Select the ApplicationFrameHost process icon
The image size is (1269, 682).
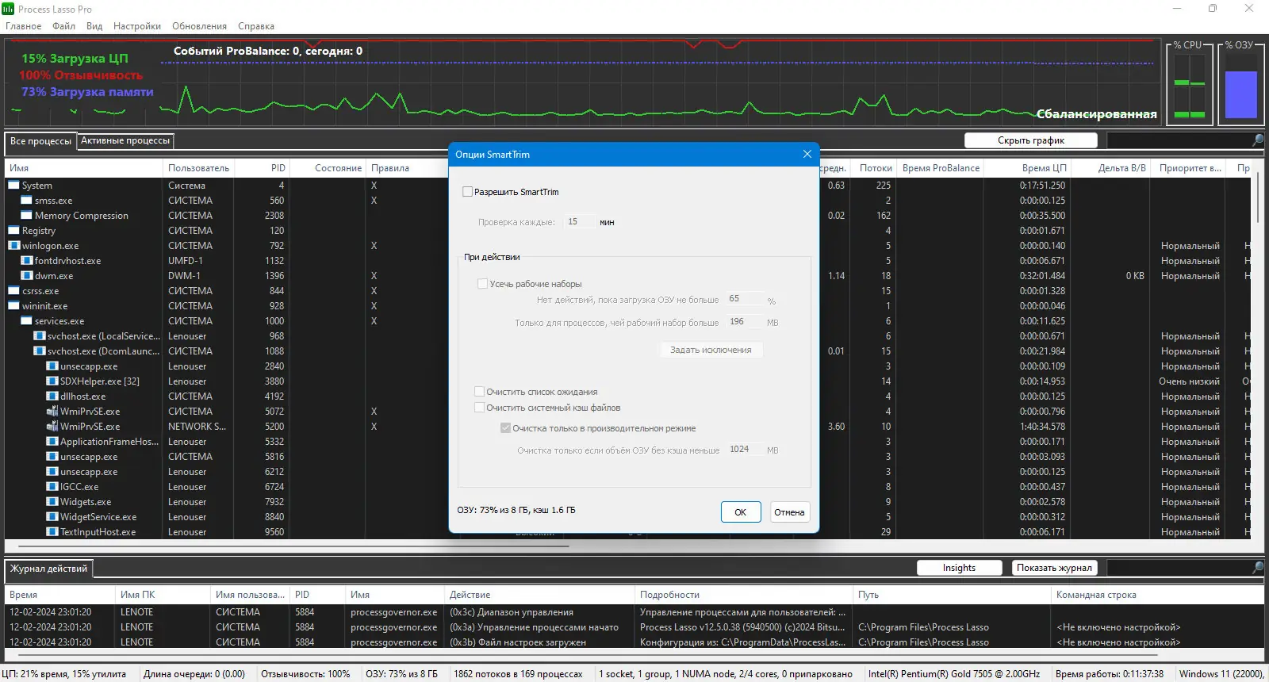tap(52, 442)
